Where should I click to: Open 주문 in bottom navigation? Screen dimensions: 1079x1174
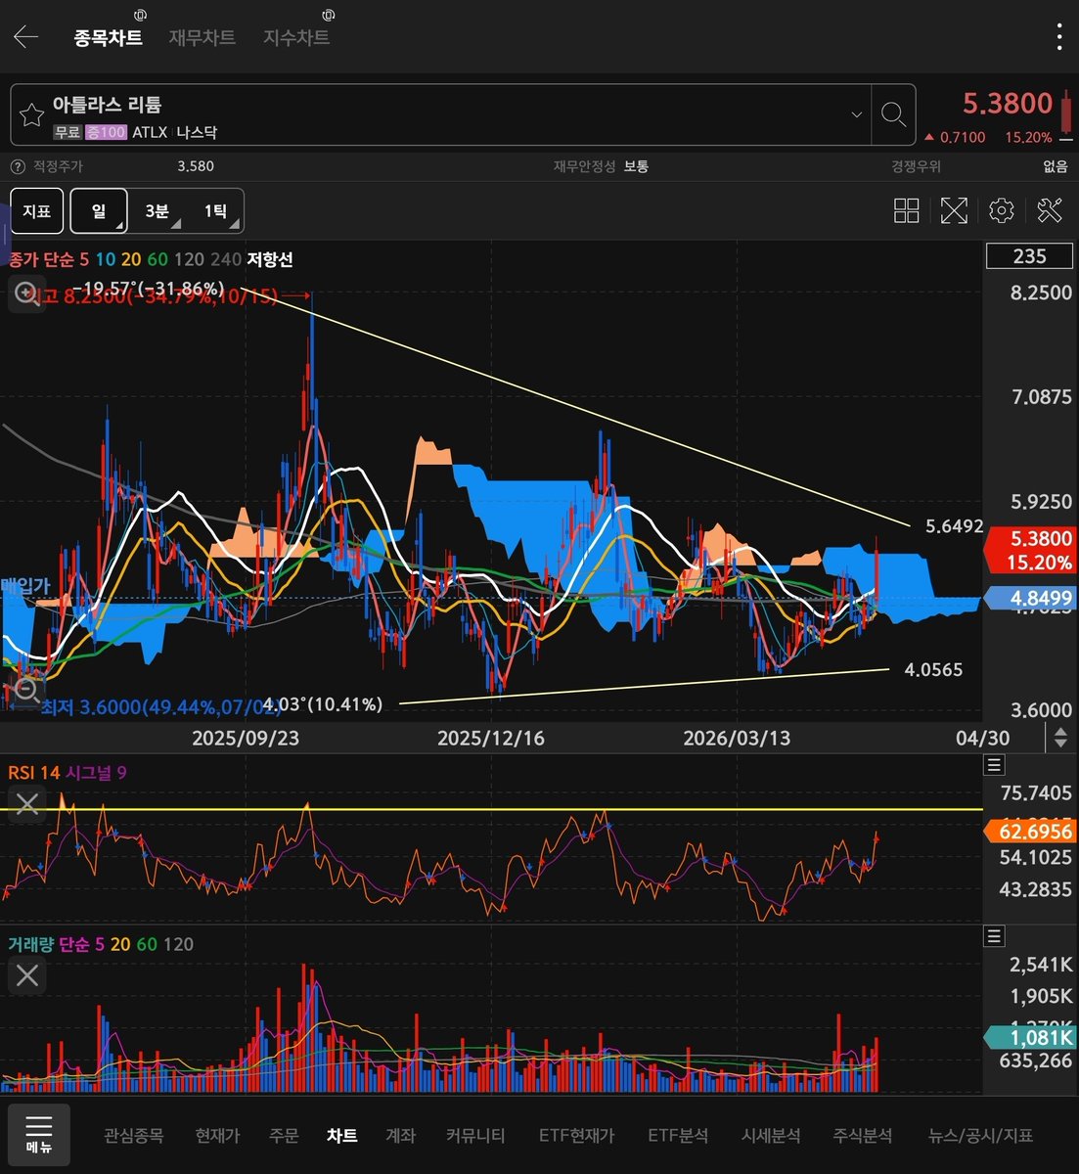[x=284, y=1136]
